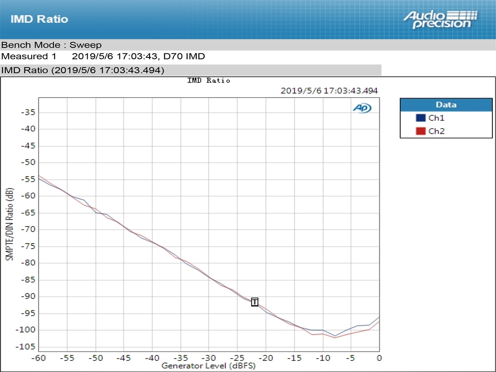
Task: Click the AP logo inside the graph
Action: coord(362,107)
